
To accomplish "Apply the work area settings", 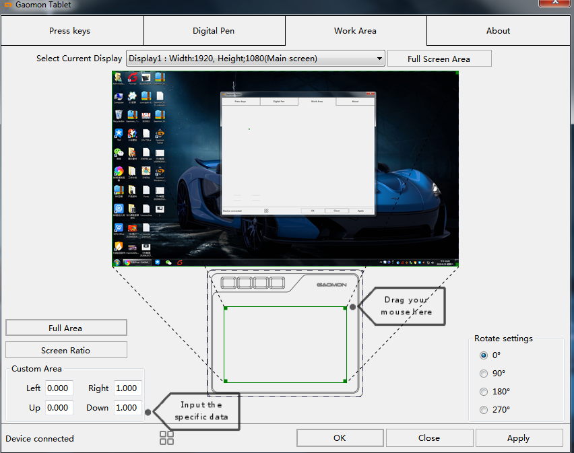I will (x=519, y=438).
